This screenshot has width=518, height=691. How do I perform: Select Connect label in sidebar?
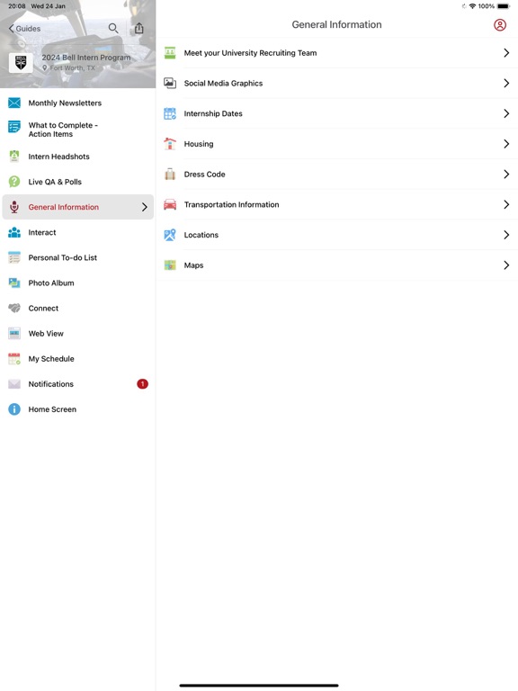[43, 308]
